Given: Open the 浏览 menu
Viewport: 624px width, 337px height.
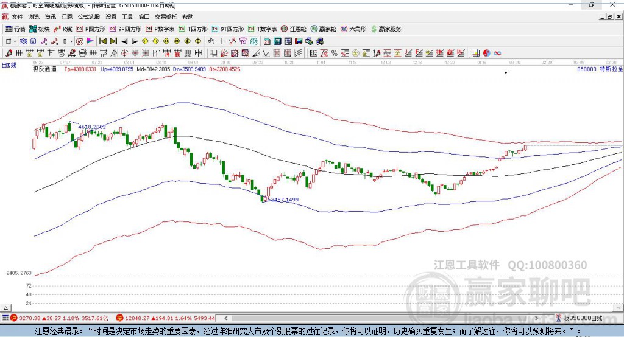Looking at the screenshot, I should (x=34, y=16).
